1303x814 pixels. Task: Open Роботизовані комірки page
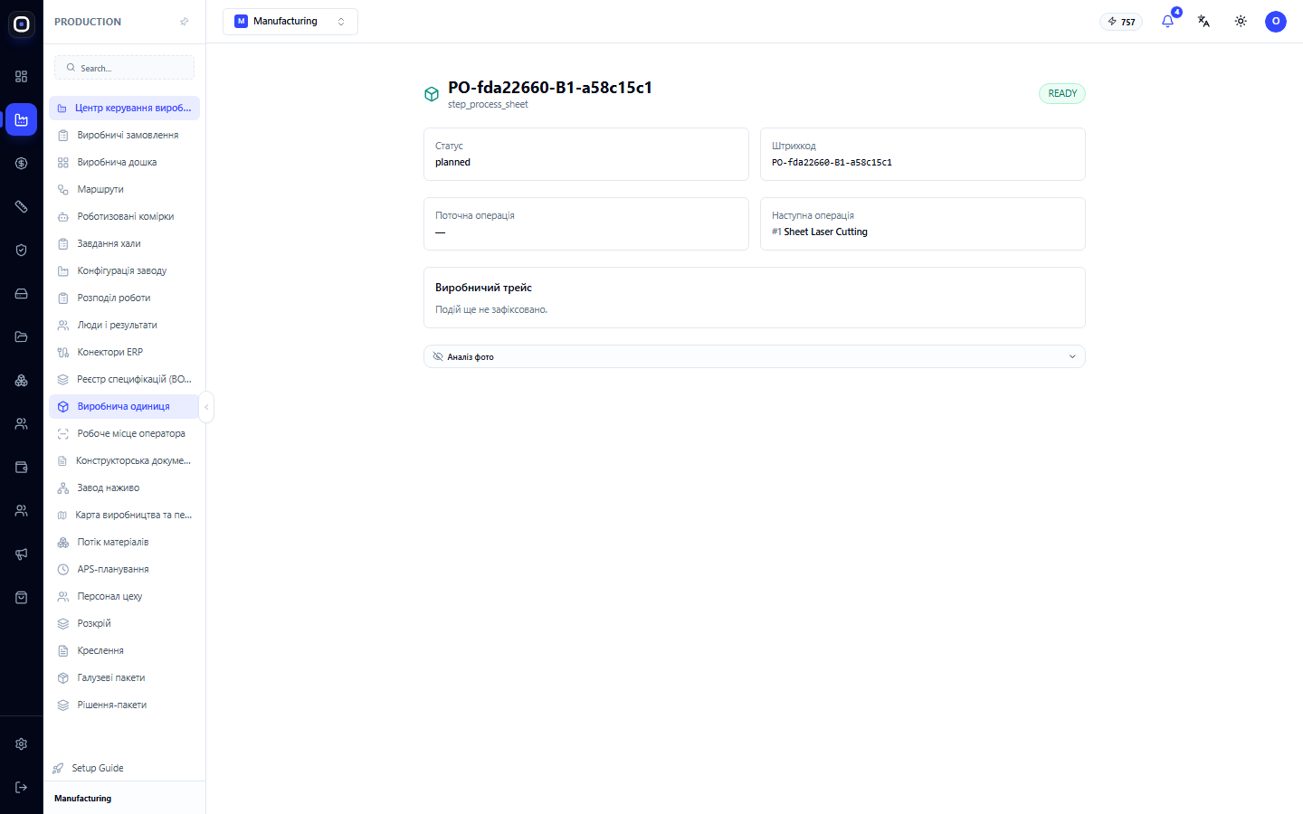click(x=124, y=216)
